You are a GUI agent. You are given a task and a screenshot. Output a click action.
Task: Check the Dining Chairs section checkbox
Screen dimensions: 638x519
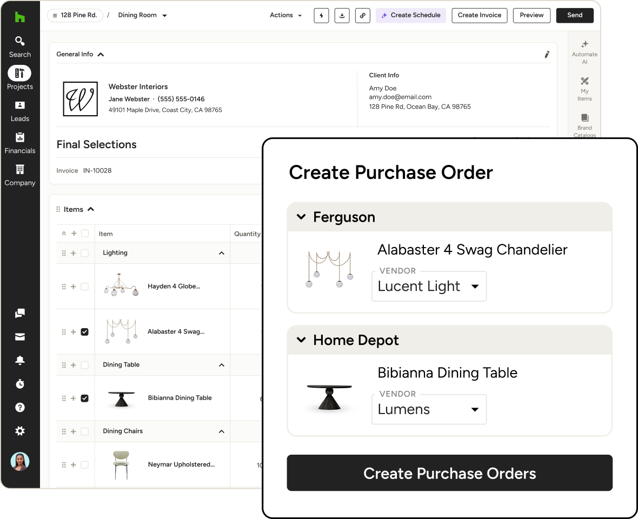click(x=85, y=431)
